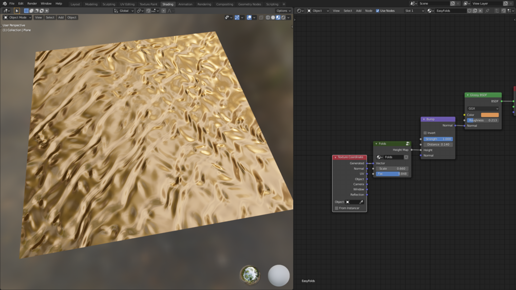
Task: Open the GGX distribution dropdown
Action: [483, 108]
